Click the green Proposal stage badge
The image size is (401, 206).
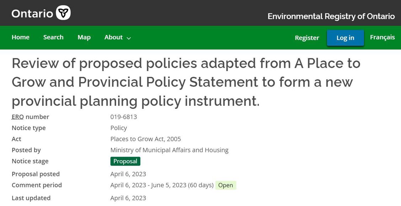(x=125, y=161)
